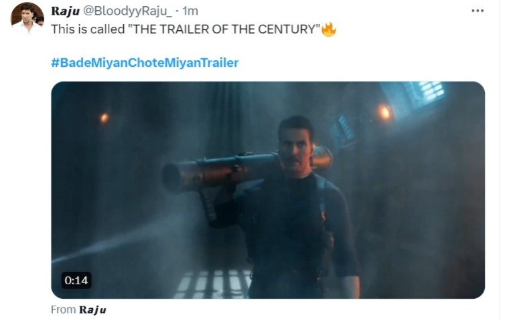513x321 pixels.
Task: Click the words 'This is called' in the tweet
Action: point(88,29)
